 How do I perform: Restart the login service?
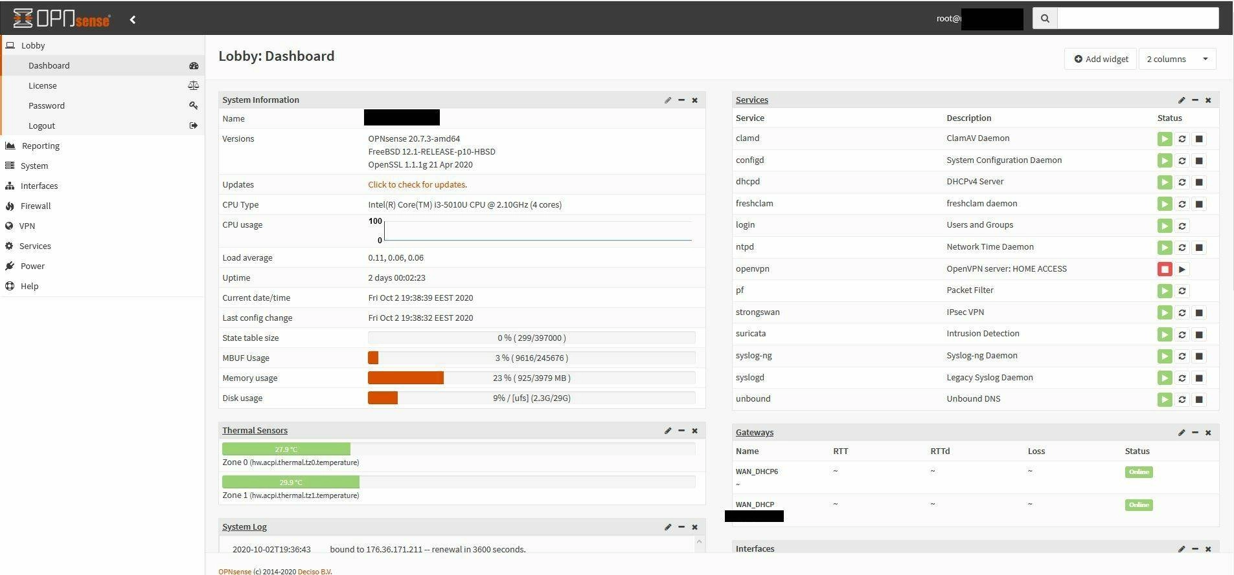[1182, 226]
